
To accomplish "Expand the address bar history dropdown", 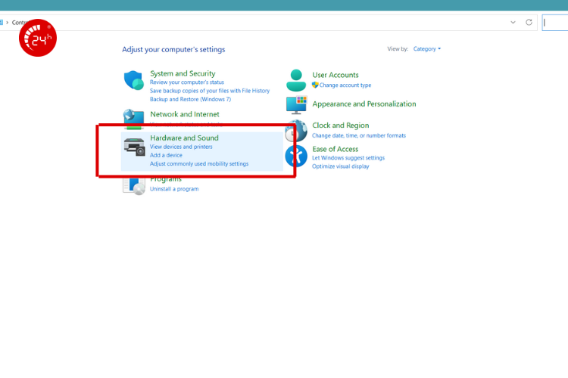I will (x=513, y=23).
